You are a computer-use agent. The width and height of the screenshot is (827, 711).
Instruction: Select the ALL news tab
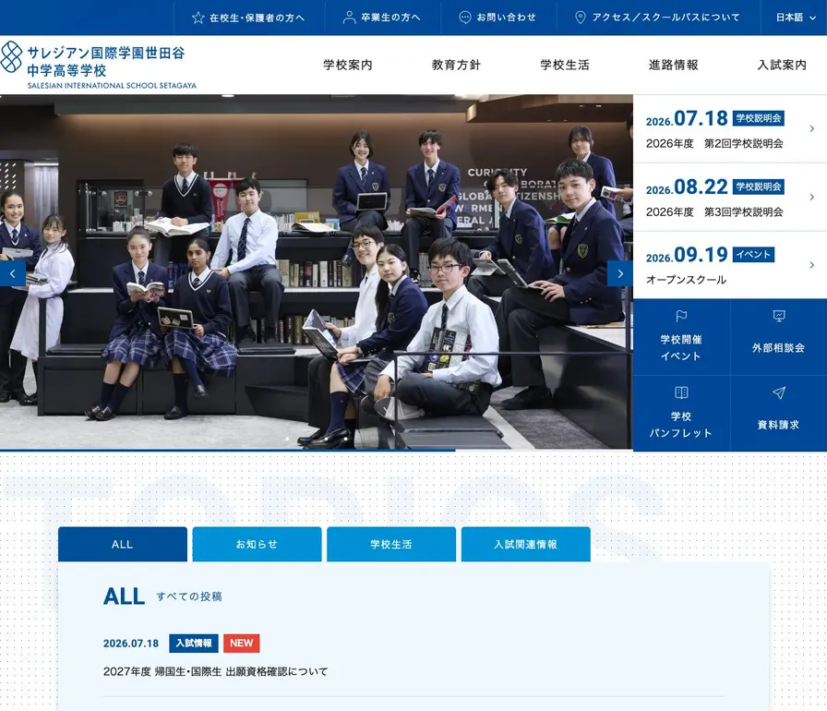[x=123, y=544]
